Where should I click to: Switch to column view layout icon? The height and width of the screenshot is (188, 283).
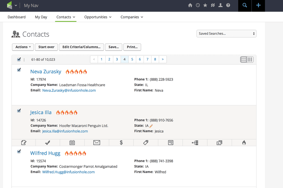point(250,59)
